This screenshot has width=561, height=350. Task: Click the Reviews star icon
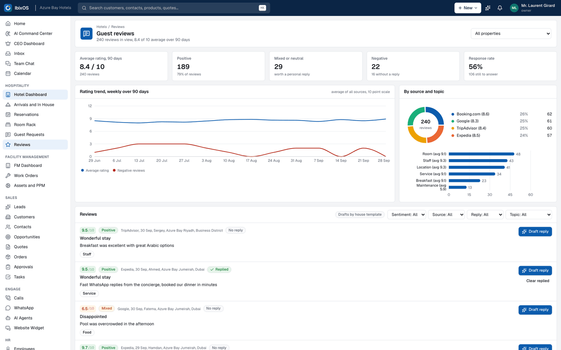(8, 145)
